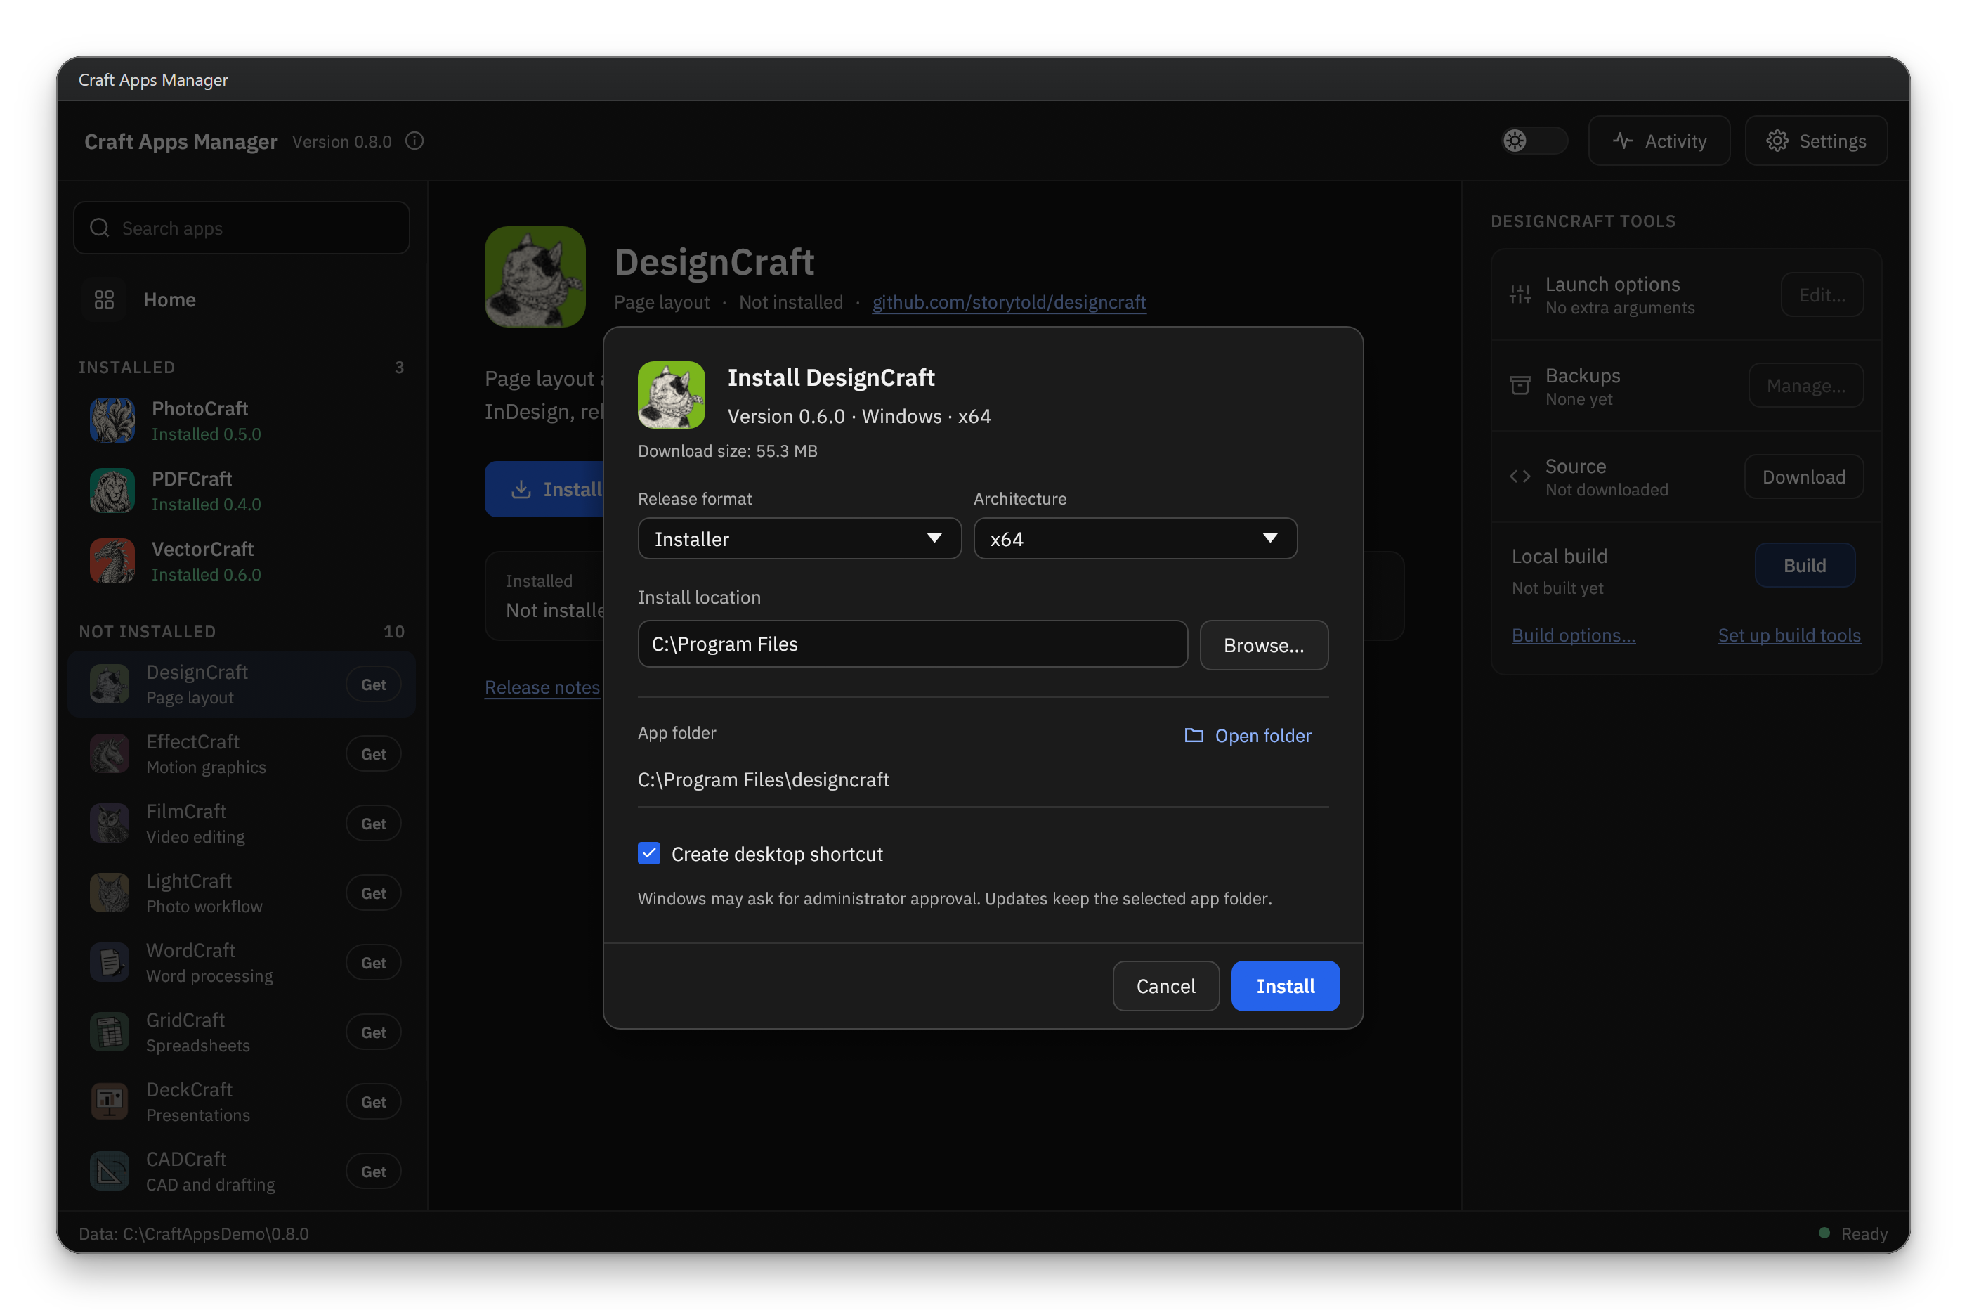Uncheck Create desktop shortcut checkbox
The width and height of the screenshot is (1967, 1310).
tap(648, 853)
